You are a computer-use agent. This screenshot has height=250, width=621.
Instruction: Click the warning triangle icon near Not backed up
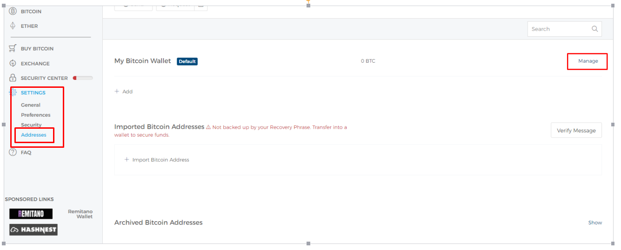(208, 127)
